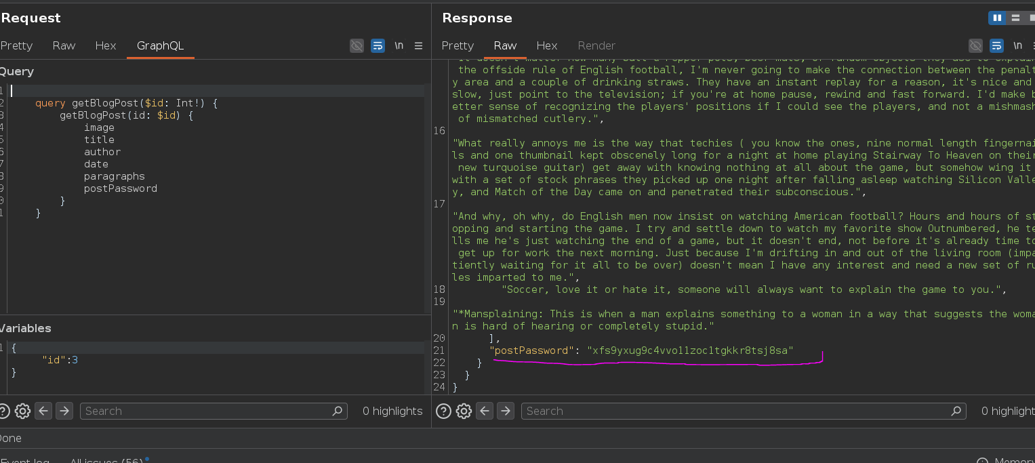Click 'getBlogPost(id: $id) {' line
Image resolution: width=1035 pixels, height=463 pixels.
pos(127,115)
